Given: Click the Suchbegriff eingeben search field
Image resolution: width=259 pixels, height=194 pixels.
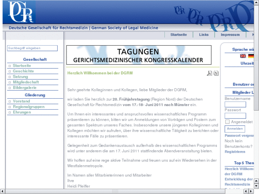Looking at the screenshot, I should point(32,48).
